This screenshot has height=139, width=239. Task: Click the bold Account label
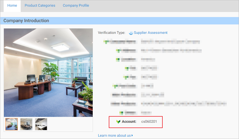[129, 122]
